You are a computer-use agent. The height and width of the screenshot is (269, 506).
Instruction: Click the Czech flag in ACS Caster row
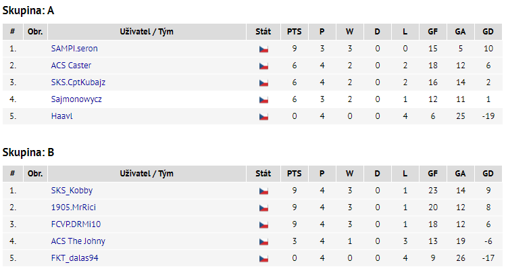point(263,66)
